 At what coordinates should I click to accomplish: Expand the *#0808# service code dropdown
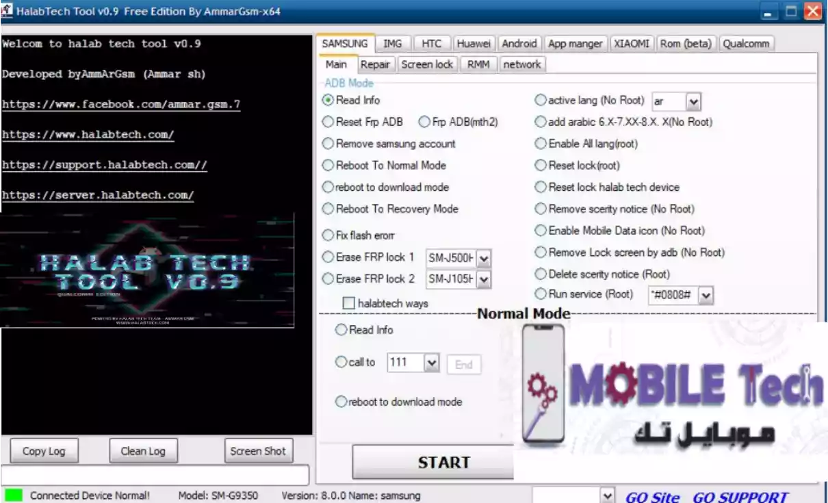[x=706, y=296]
